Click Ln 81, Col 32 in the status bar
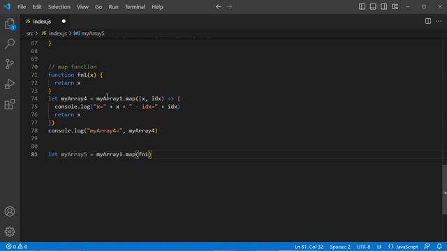 click(x=309, y=247)
